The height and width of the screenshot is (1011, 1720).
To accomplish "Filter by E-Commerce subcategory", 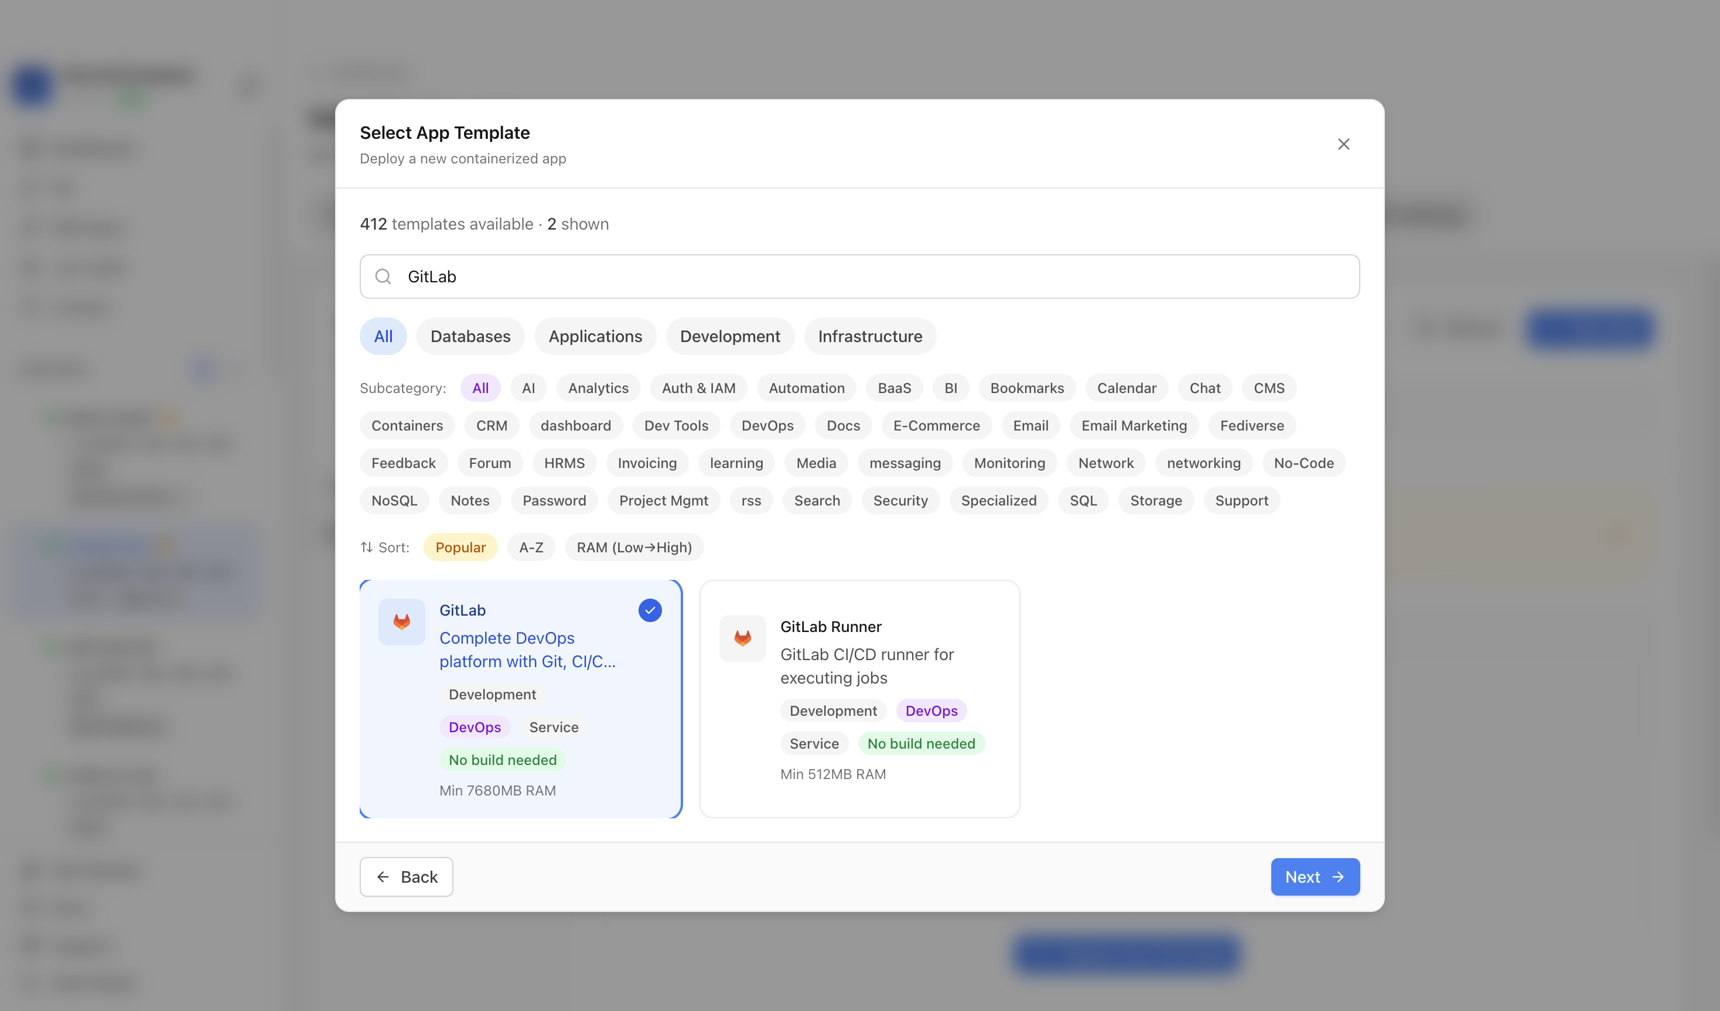I will tap(936, 425).
